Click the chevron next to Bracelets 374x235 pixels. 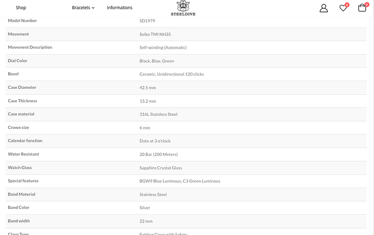(93, 8)
